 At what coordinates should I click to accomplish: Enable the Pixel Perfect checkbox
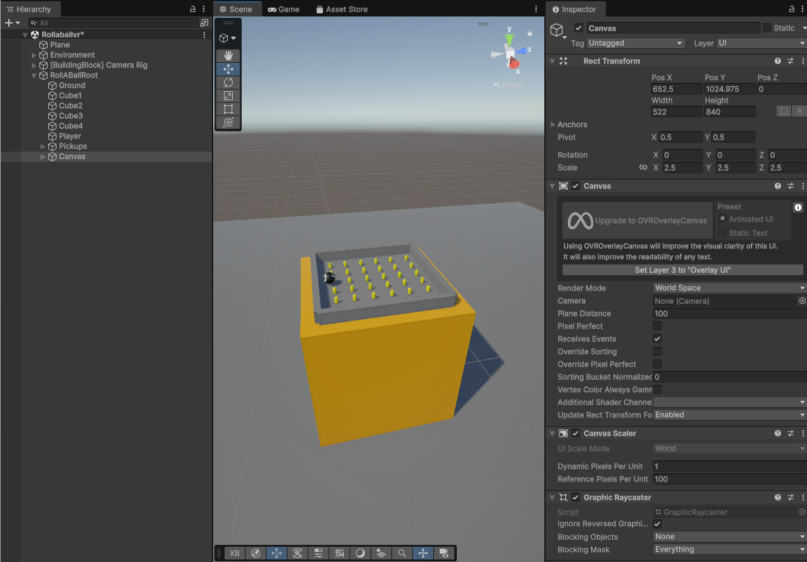[657, 326]
